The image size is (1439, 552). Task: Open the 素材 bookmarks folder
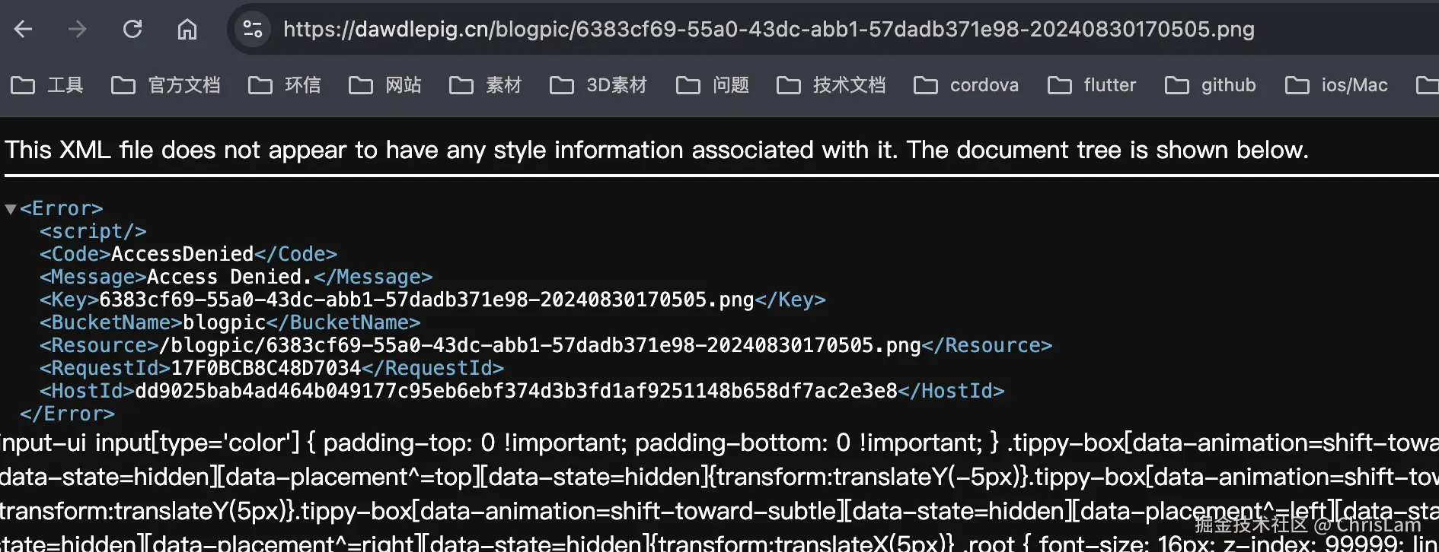tap(486, 85)
